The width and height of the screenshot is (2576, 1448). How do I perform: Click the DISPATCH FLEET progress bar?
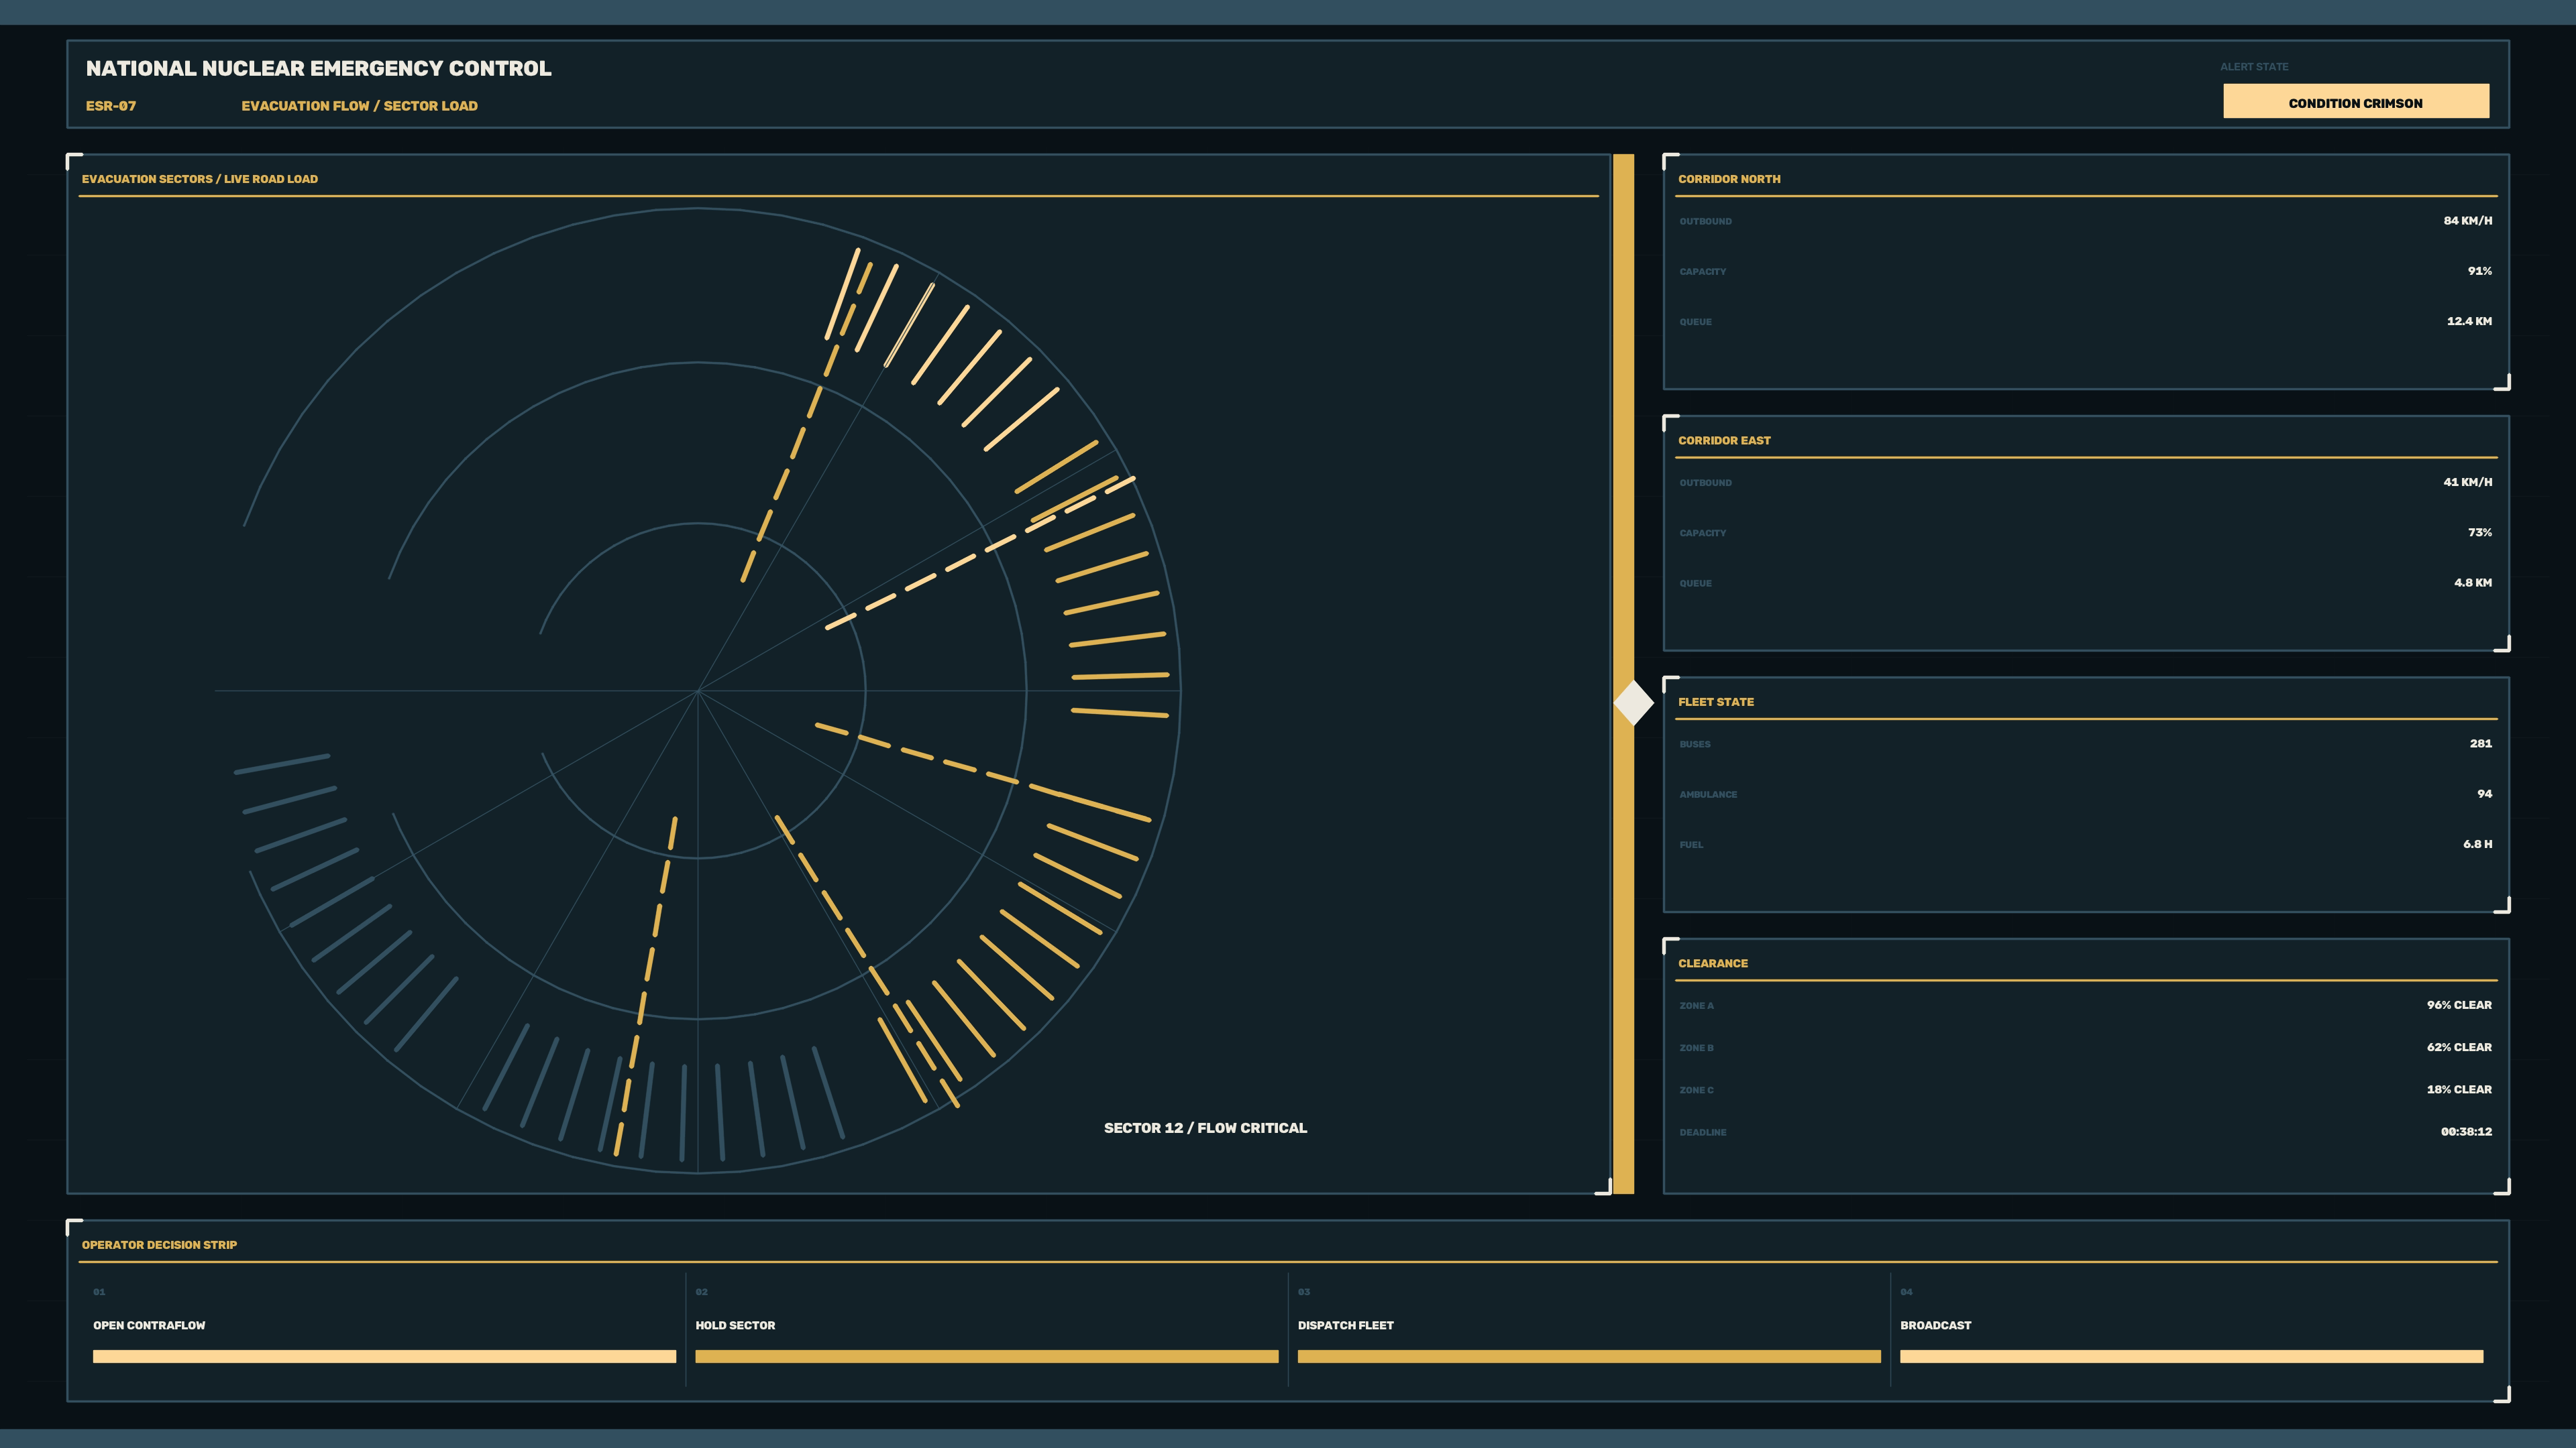pos(1589,1356)
